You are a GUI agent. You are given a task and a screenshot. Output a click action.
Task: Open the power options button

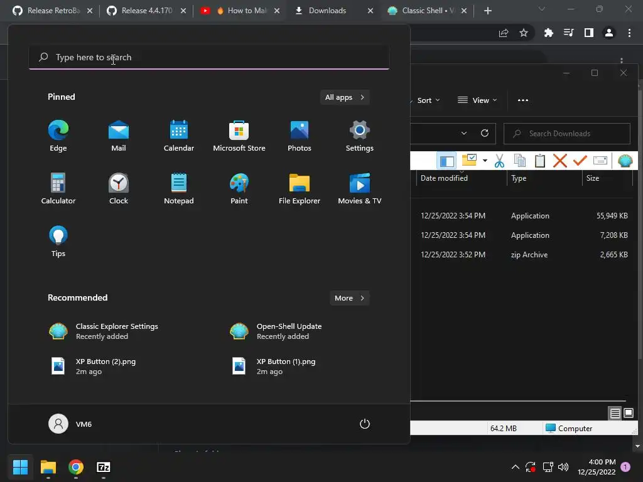tap(365, 424)
